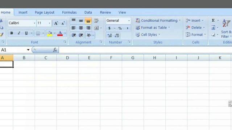The width and height of the screenshot is (232, 130).
Task: Apply Percent style
Action: click(x=120, y=28)
